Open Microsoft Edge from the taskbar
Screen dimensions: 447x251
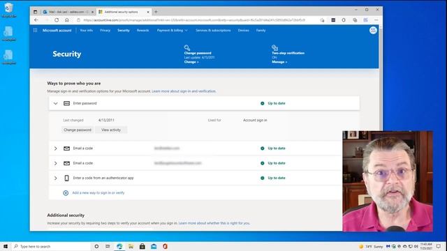click(x=119, y=246)
